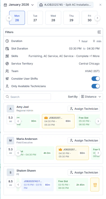The width and height of the screenshot is (106, 199).
Task: Click the clock icon next to Duration
Action: (7, 41)
